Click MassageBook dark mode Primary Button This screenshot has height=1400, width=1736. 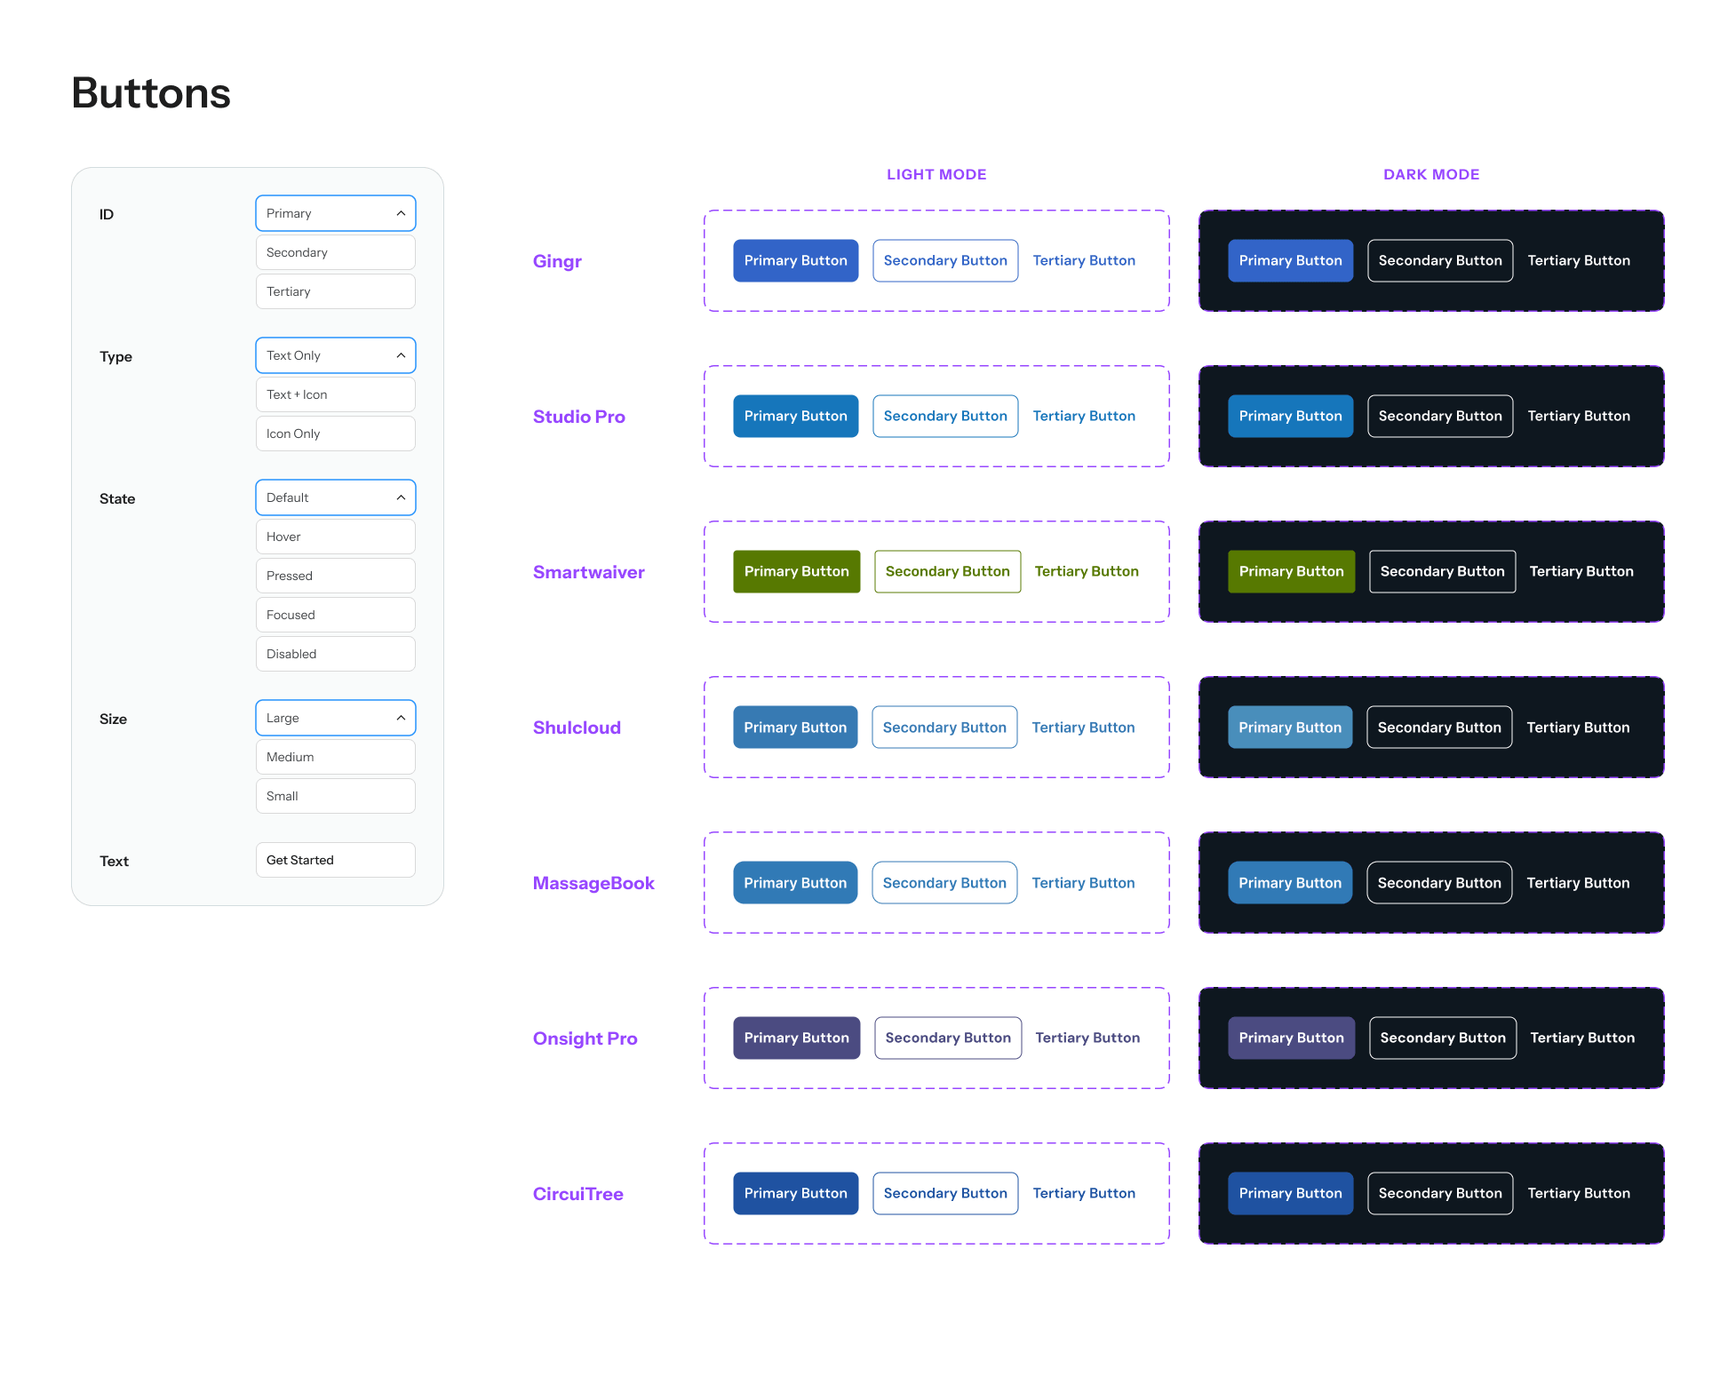1290,883
